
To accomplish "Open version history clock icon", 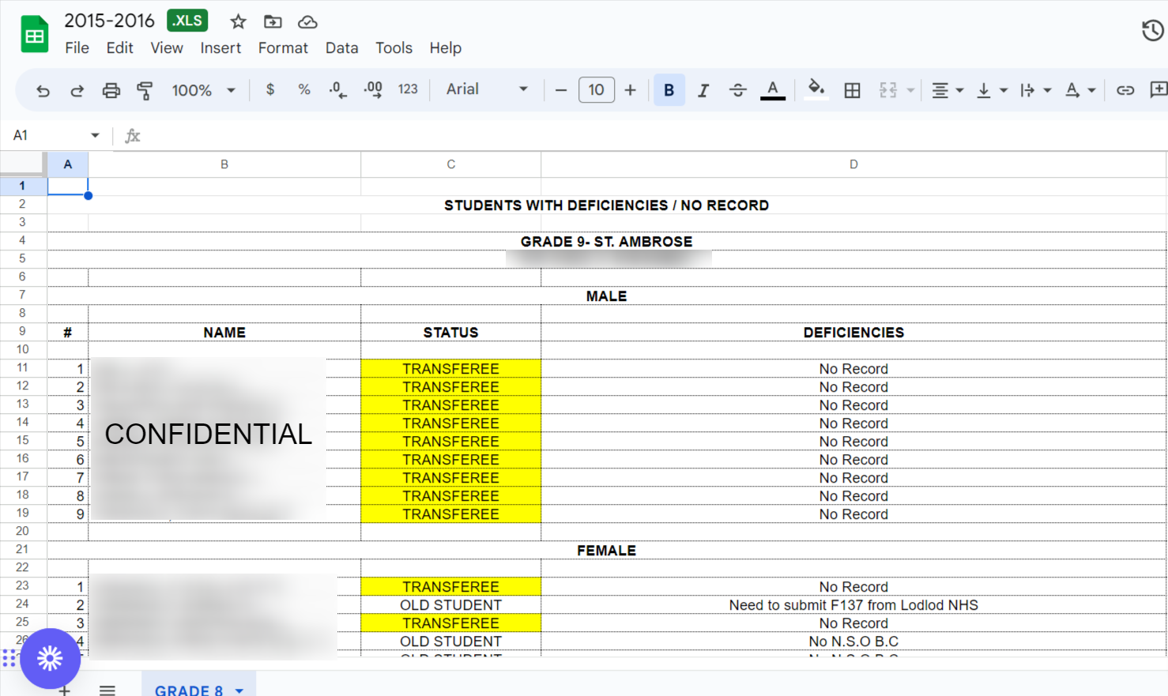I will click(1152, 31).
